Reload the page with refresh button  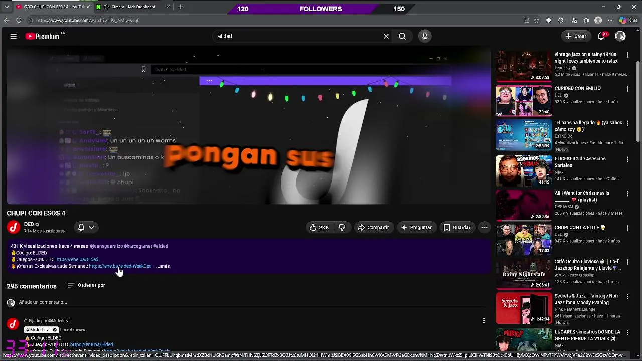pyautogui.click(x=19, y=20)
